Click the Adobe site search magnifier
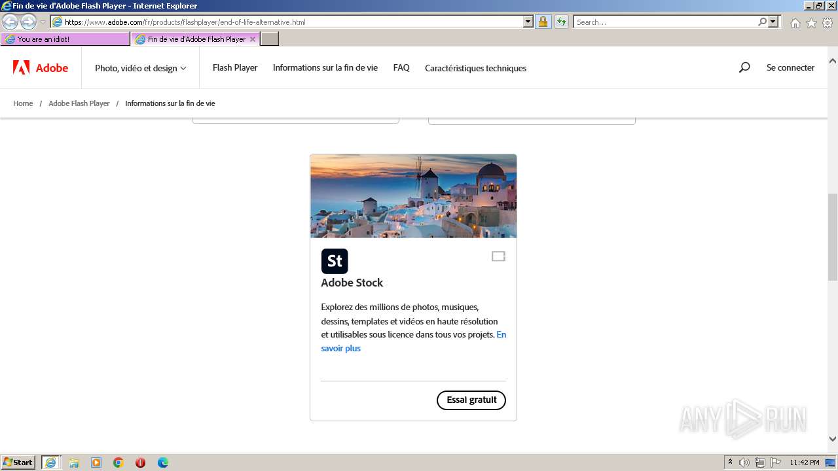 coord(744,67)
